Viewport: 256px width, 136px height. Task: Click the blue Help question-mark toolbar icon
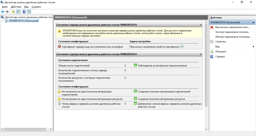pos(24,11)
